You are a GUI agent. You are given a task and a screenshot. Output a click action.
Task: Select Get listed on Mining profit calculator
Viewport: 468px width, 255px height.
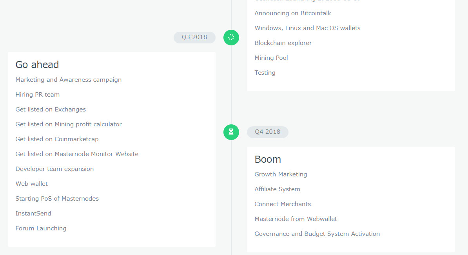[x=69, y=124]
